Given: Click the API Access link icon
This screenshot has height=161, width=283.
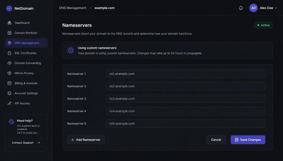Looking at the screenshot, I should click(9, 103).
